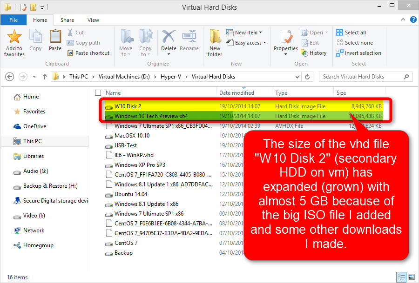Toggle the select-all items checkbox

coord(98,93)
